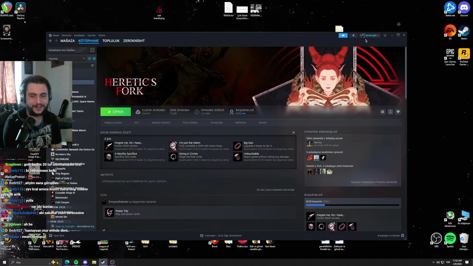The image size is (473, 266).
Task: Click the activity comment input field
Action: 198,181
